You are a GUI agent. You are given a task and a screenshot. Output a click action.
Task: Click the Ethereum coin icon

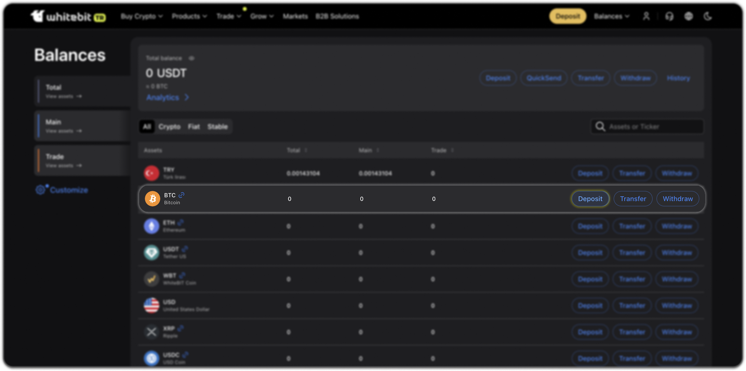tap(152, 226)
